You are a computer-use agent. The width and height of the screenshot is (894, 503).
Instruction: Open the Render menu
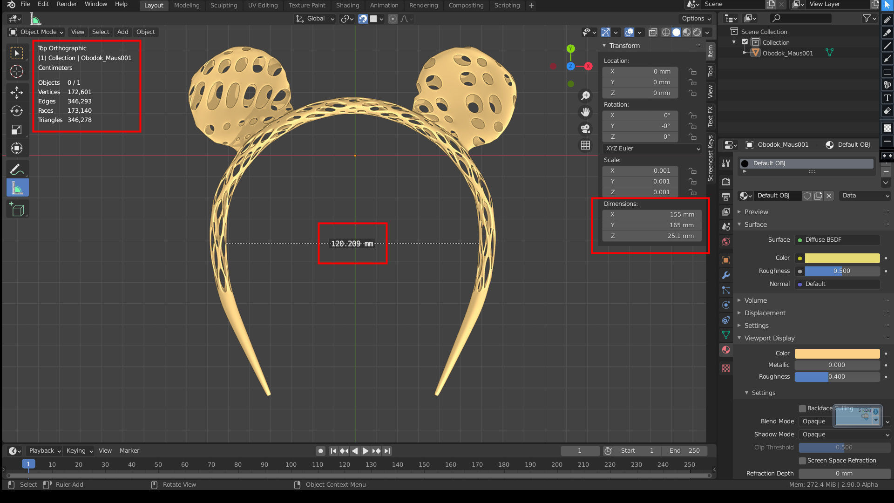[x=67, y=4]
